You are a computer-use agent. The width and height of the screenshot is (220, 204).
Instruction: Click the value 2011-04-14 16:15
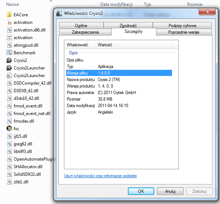[x=113, y=106]
